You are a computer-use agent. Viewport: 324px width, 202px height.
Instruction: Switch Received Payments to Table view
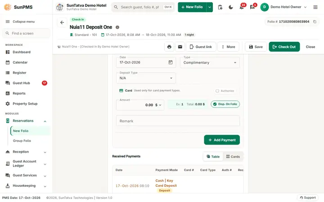pos(213,157)
